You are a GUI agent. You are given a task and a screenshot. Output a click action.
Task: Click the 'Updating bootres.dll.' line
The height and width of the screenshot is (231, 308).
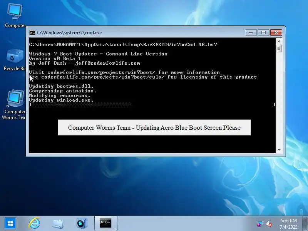pos(61,86)
